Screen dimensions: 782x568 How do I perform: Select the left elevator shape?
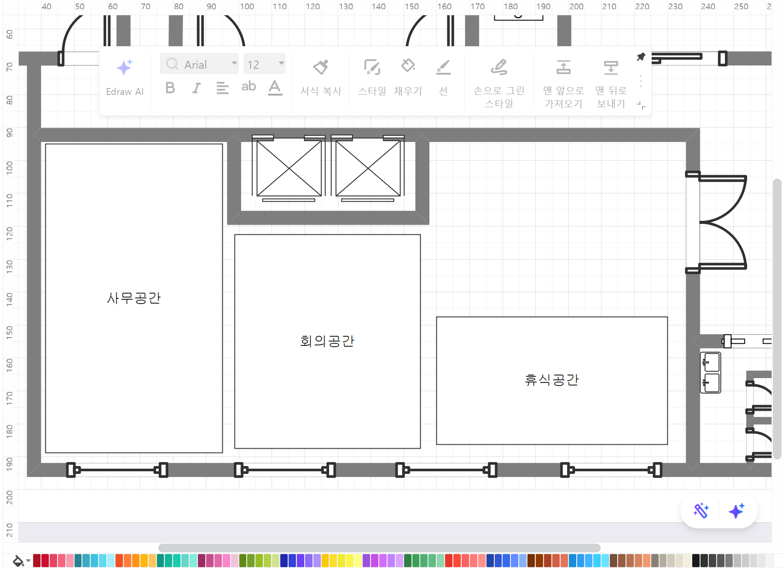click(x=289, y=168)
